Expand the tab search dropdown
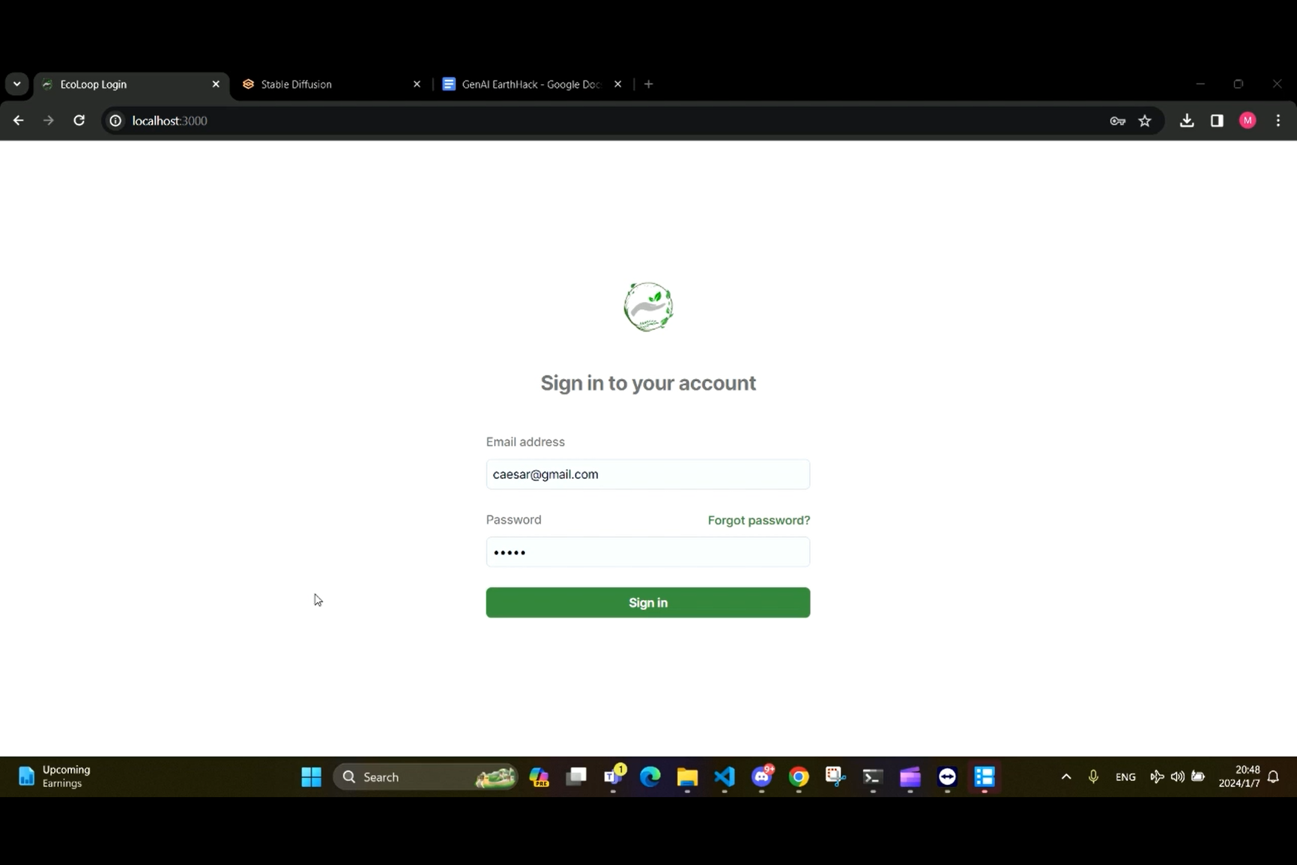The image size is (1297, 865). pos(17,84)
